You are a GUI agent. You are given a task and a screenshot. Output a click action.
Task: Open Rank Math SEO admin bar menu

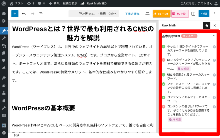[93, 3]
